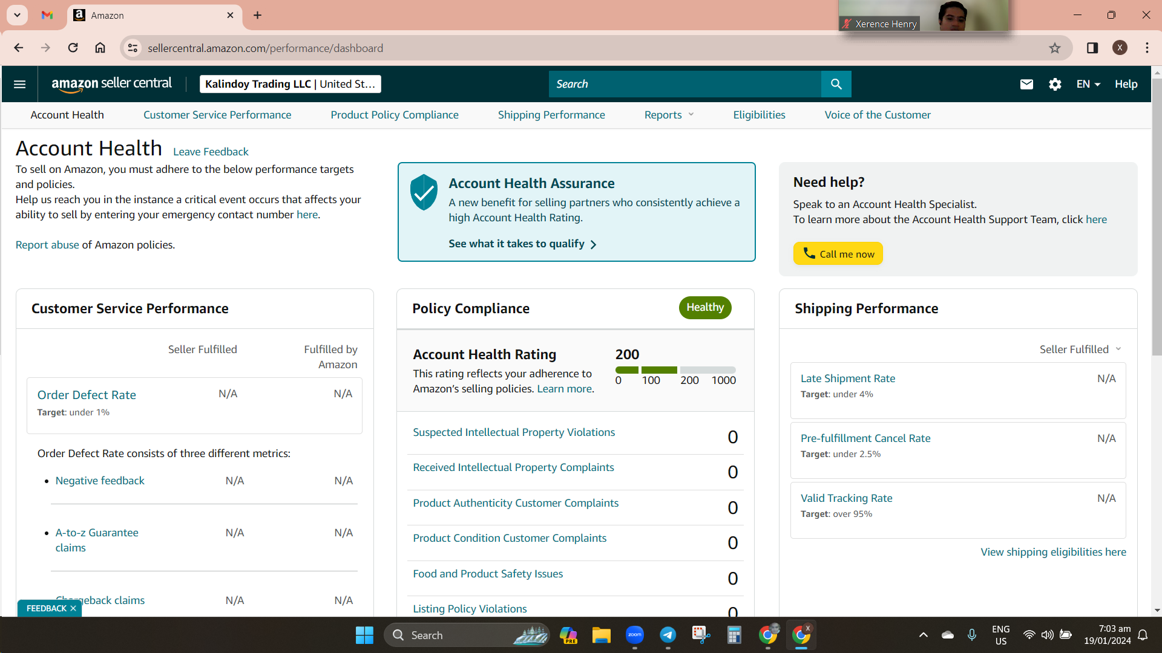Open the tab search dropdown arrow
This screenshot has width=1162, height=653.
[17, 15]
